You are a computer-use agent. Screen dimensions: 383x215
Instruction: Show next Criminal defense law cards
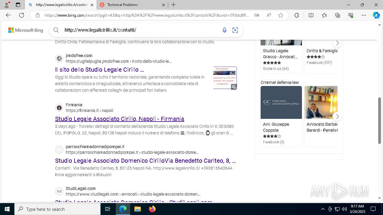pyautogui.click(x=337, y=116)
